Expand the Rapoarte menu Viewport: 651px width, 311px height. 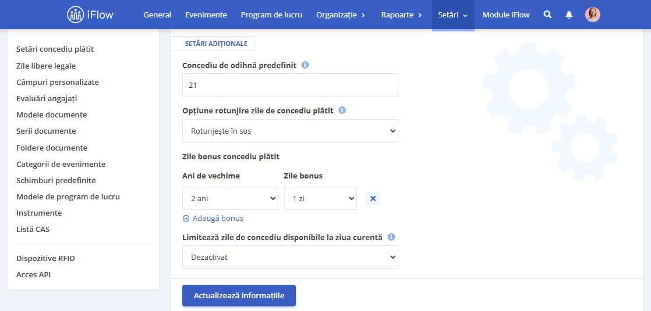pyautogui.click(x=401, y=15)
